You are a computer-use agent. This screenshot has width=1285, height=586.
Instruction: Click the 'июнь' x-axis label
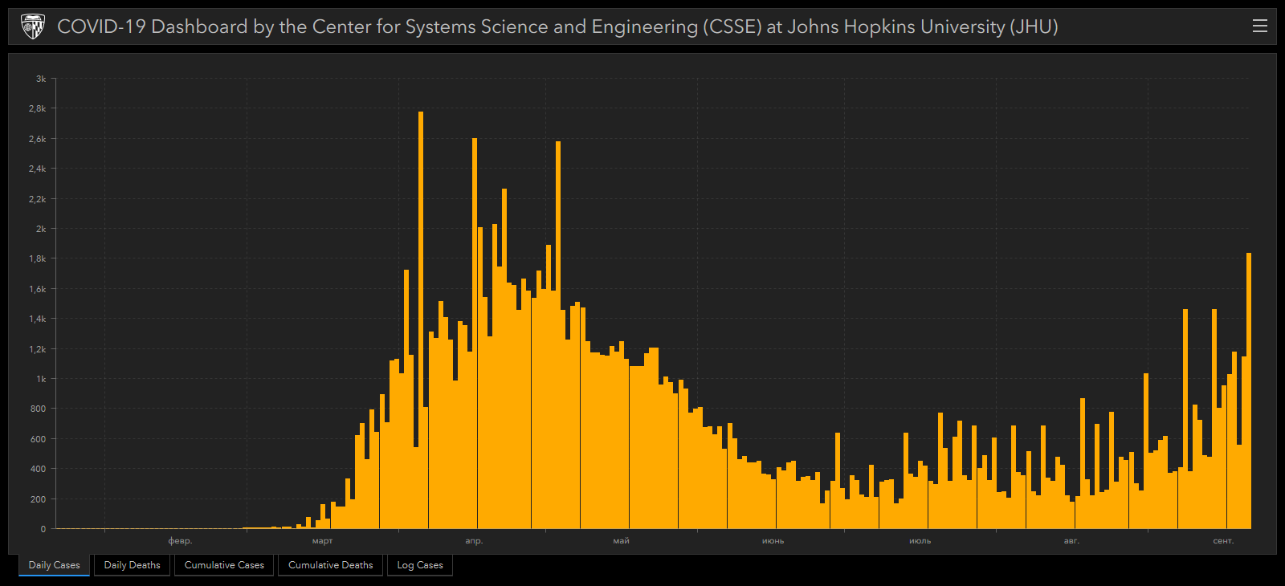click(773, 541)
